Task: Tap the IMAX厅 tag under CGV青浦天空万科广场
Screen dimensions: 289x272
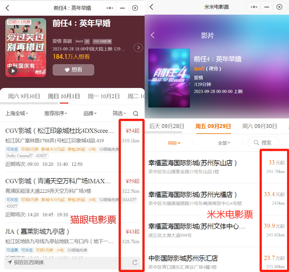Action: [x=129, y=200]
